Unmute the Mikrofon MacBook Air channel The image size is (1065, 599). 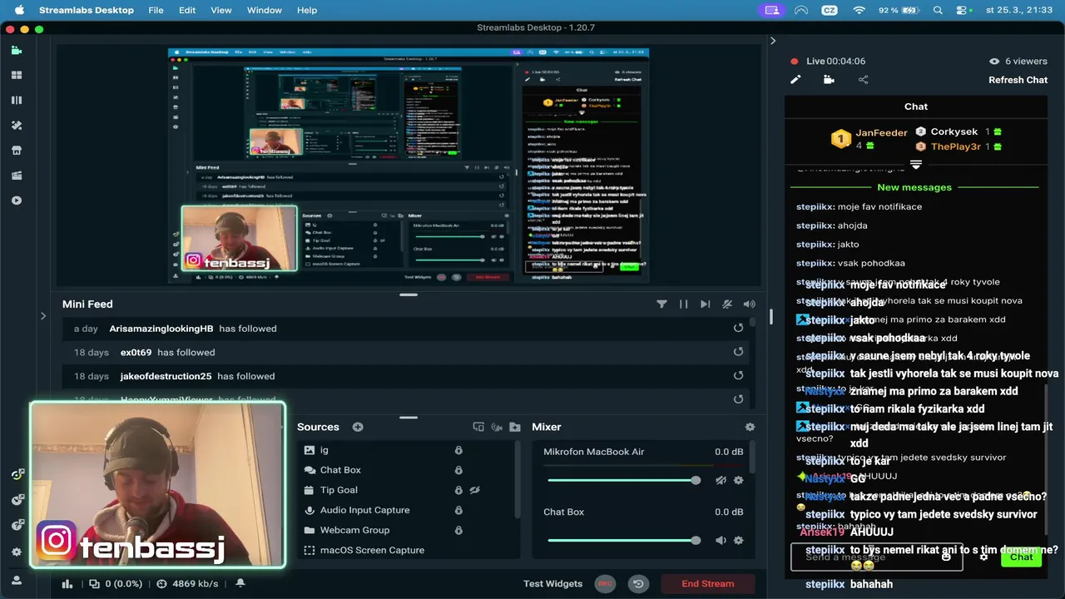[x=721, y=480]
